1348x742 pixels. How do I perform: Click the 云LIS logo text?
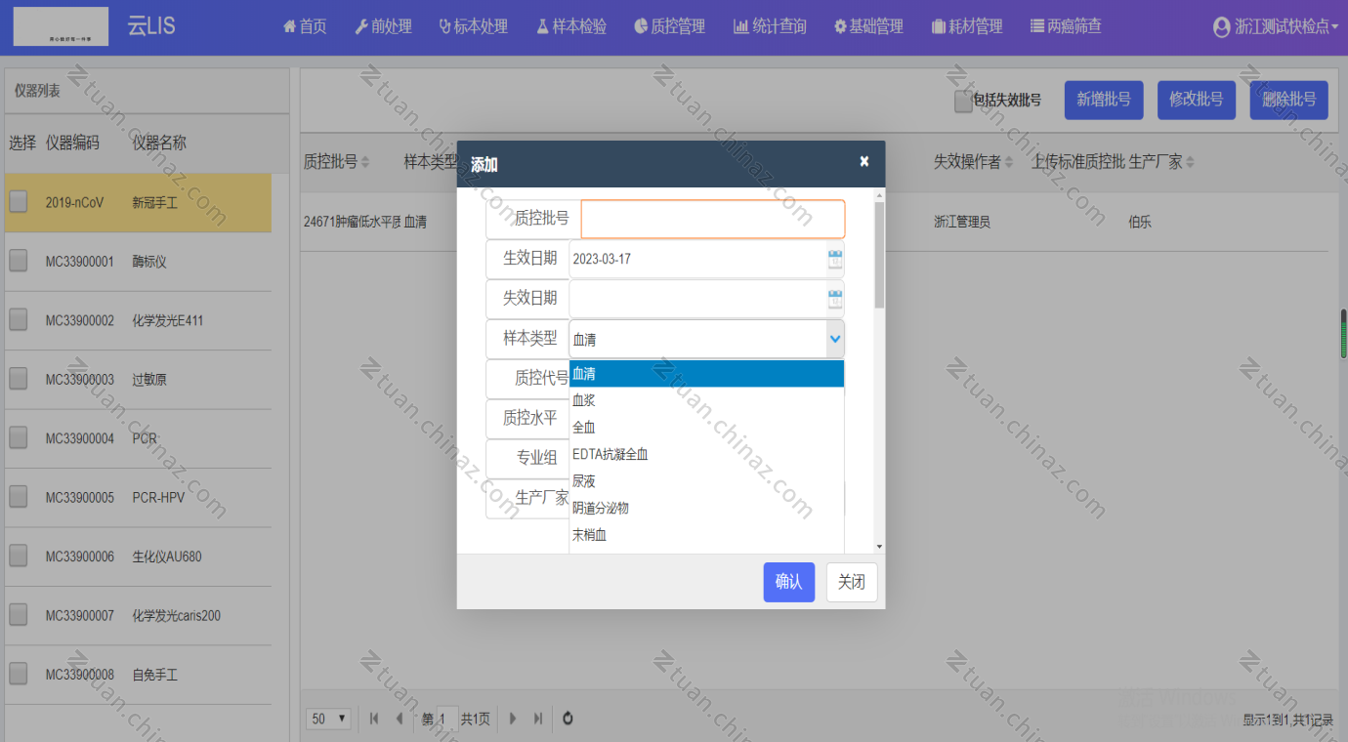[x=151, y=26]
